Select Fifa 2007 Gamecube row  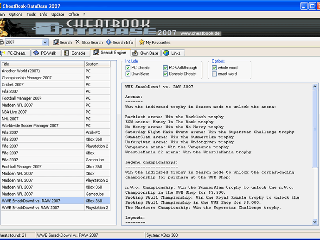[x=56, y=160]
